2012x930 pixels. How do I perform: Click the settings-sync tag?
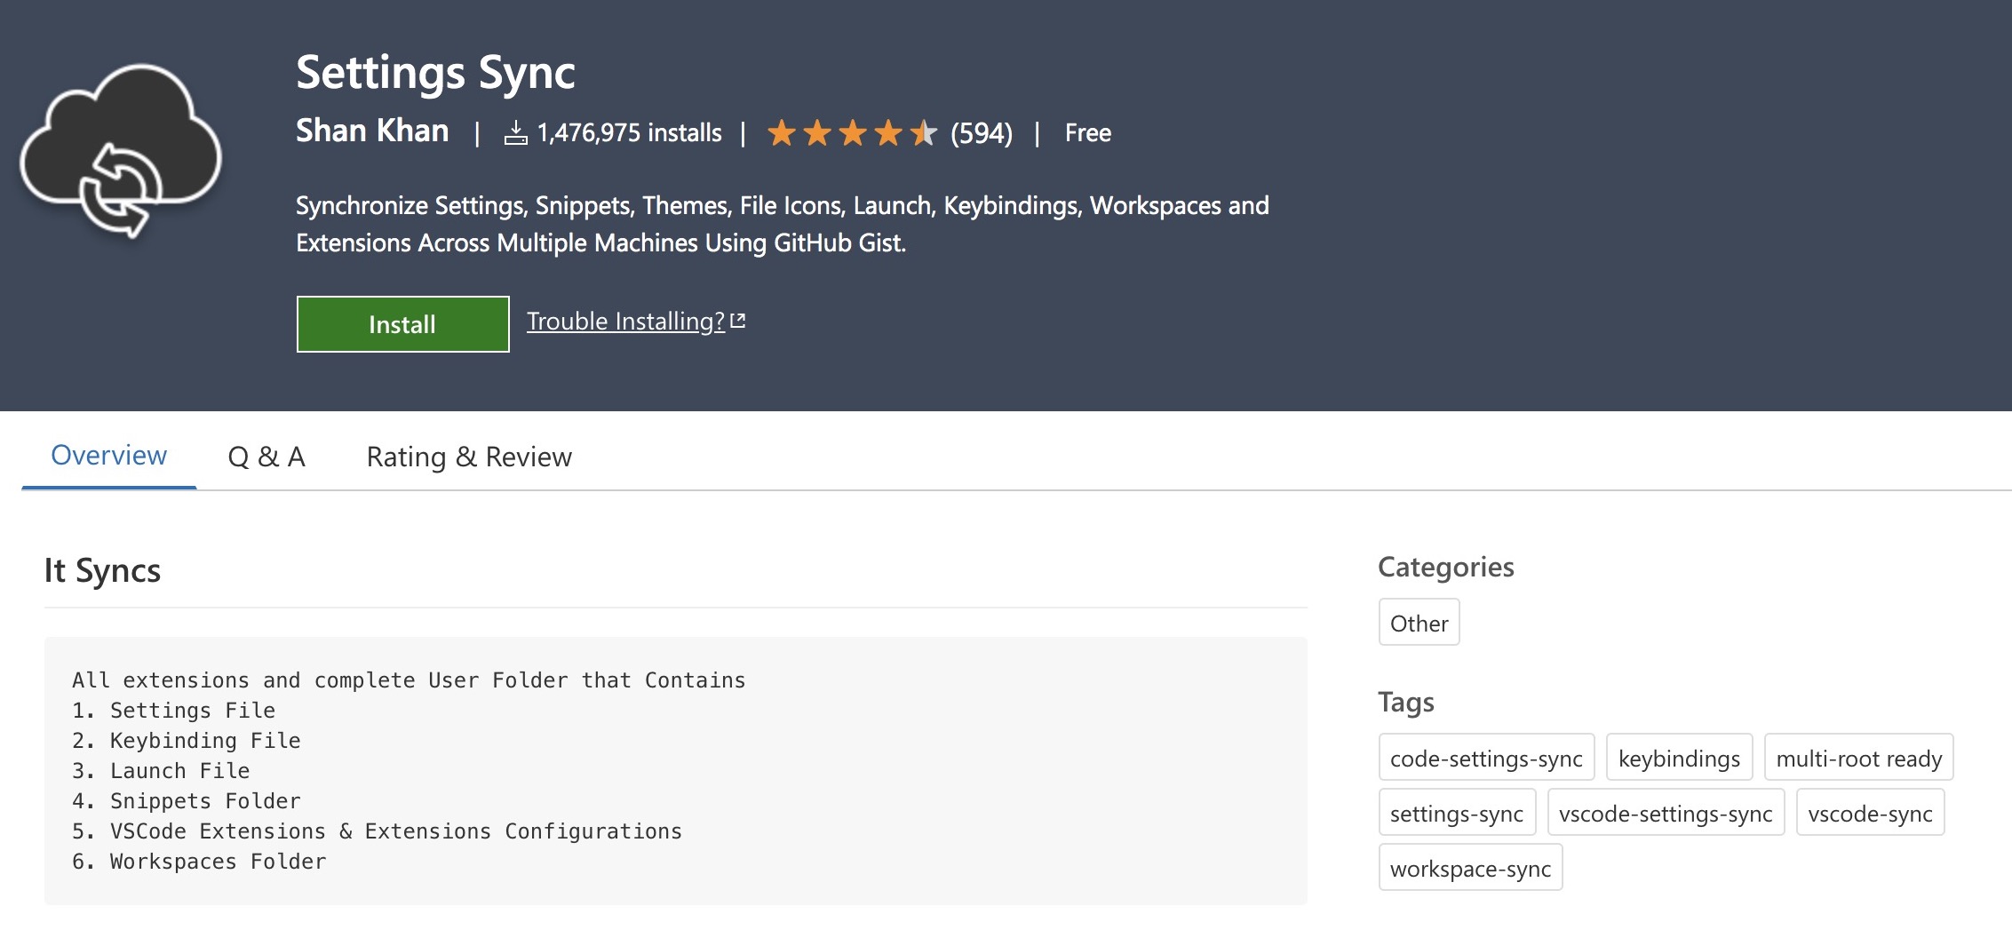[x=1457, y=813]
